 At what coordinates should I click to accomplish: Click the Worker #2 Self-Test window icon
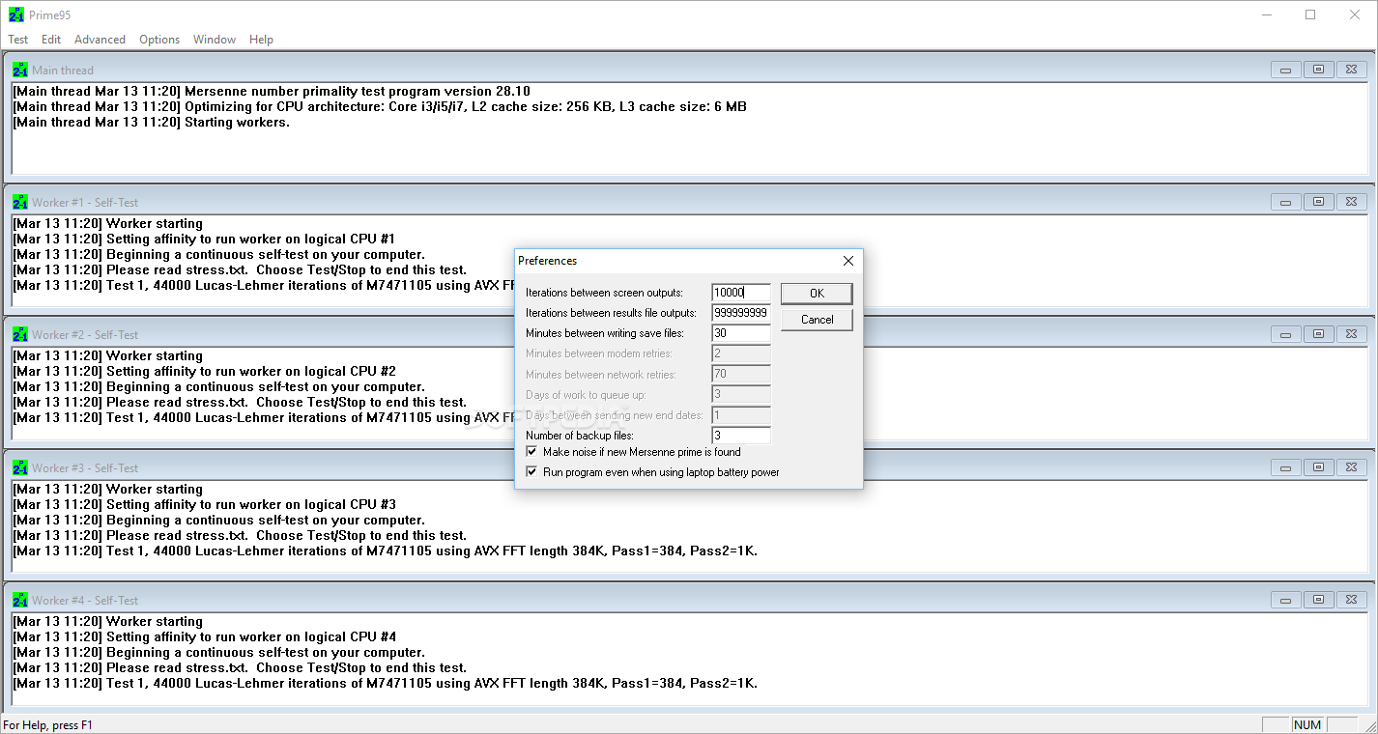click(x=20, y=334)
